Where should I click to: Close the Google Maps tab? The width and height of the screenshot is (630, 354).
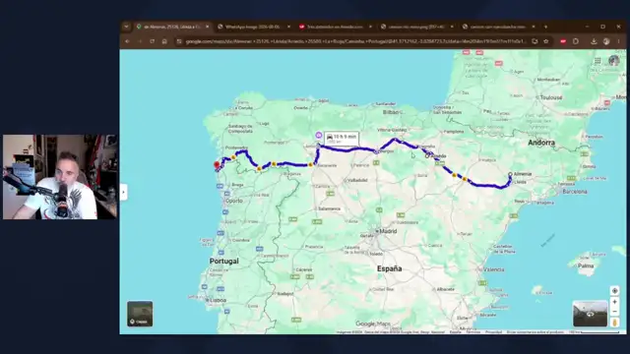point(208,27)
